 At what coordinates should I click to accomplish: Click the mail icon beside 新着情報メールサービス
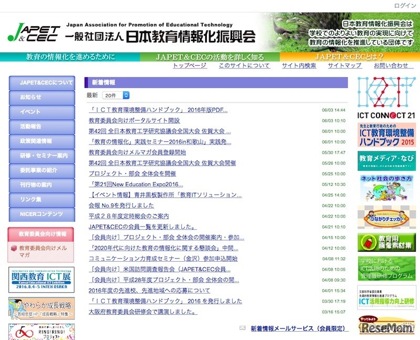click(x=243, y=328)
